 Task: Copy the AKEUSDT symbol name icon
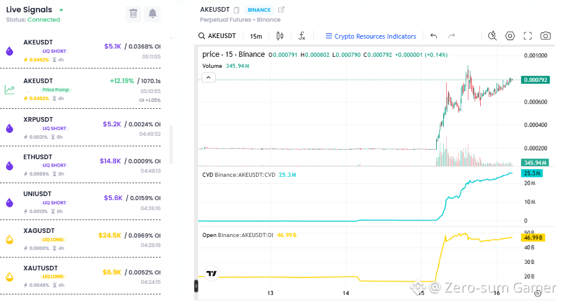pyautogui.click(x=236, y=10)
